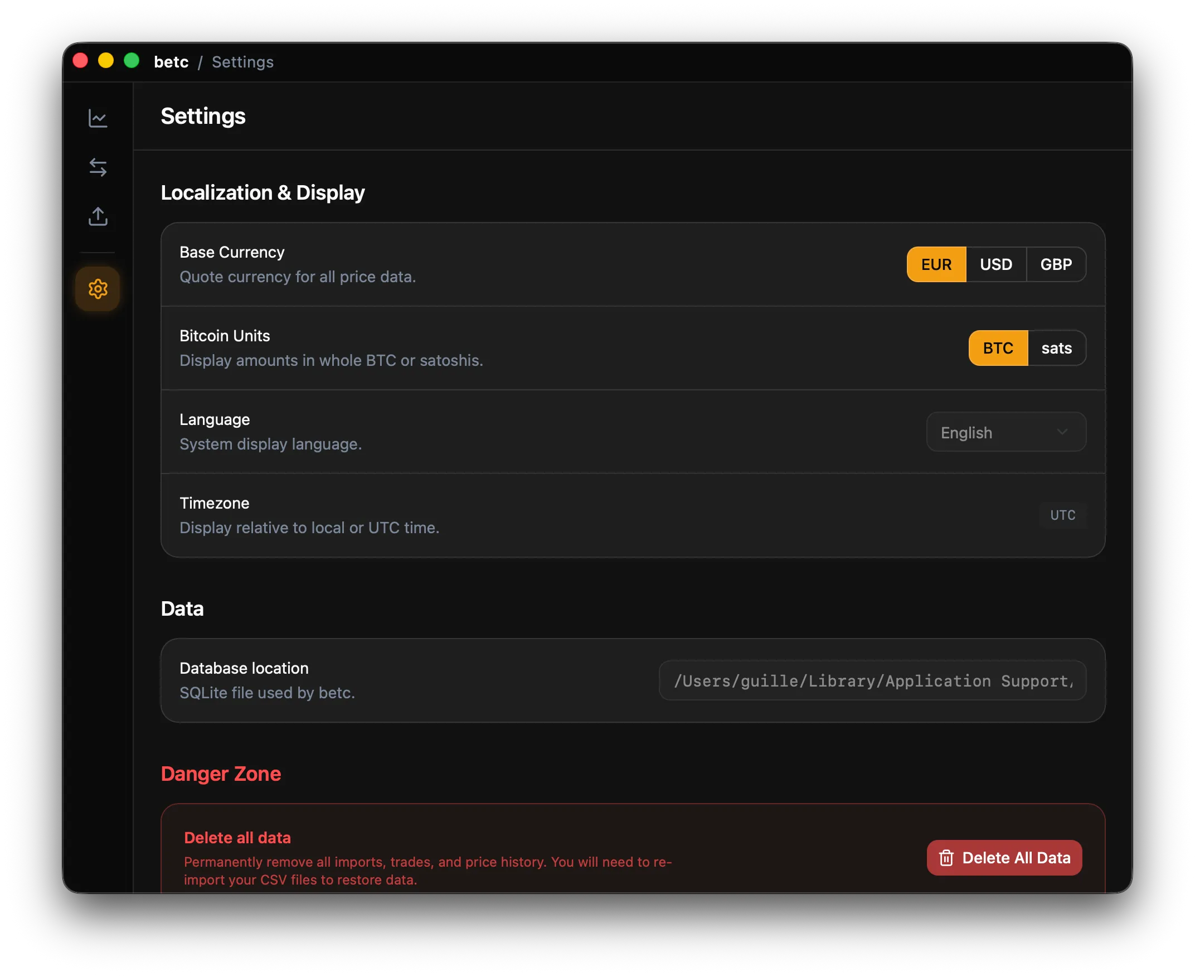Viewport: 1195px width, 976px height.
Task: Keep EUR as base currency
Action: click(935, 264)
